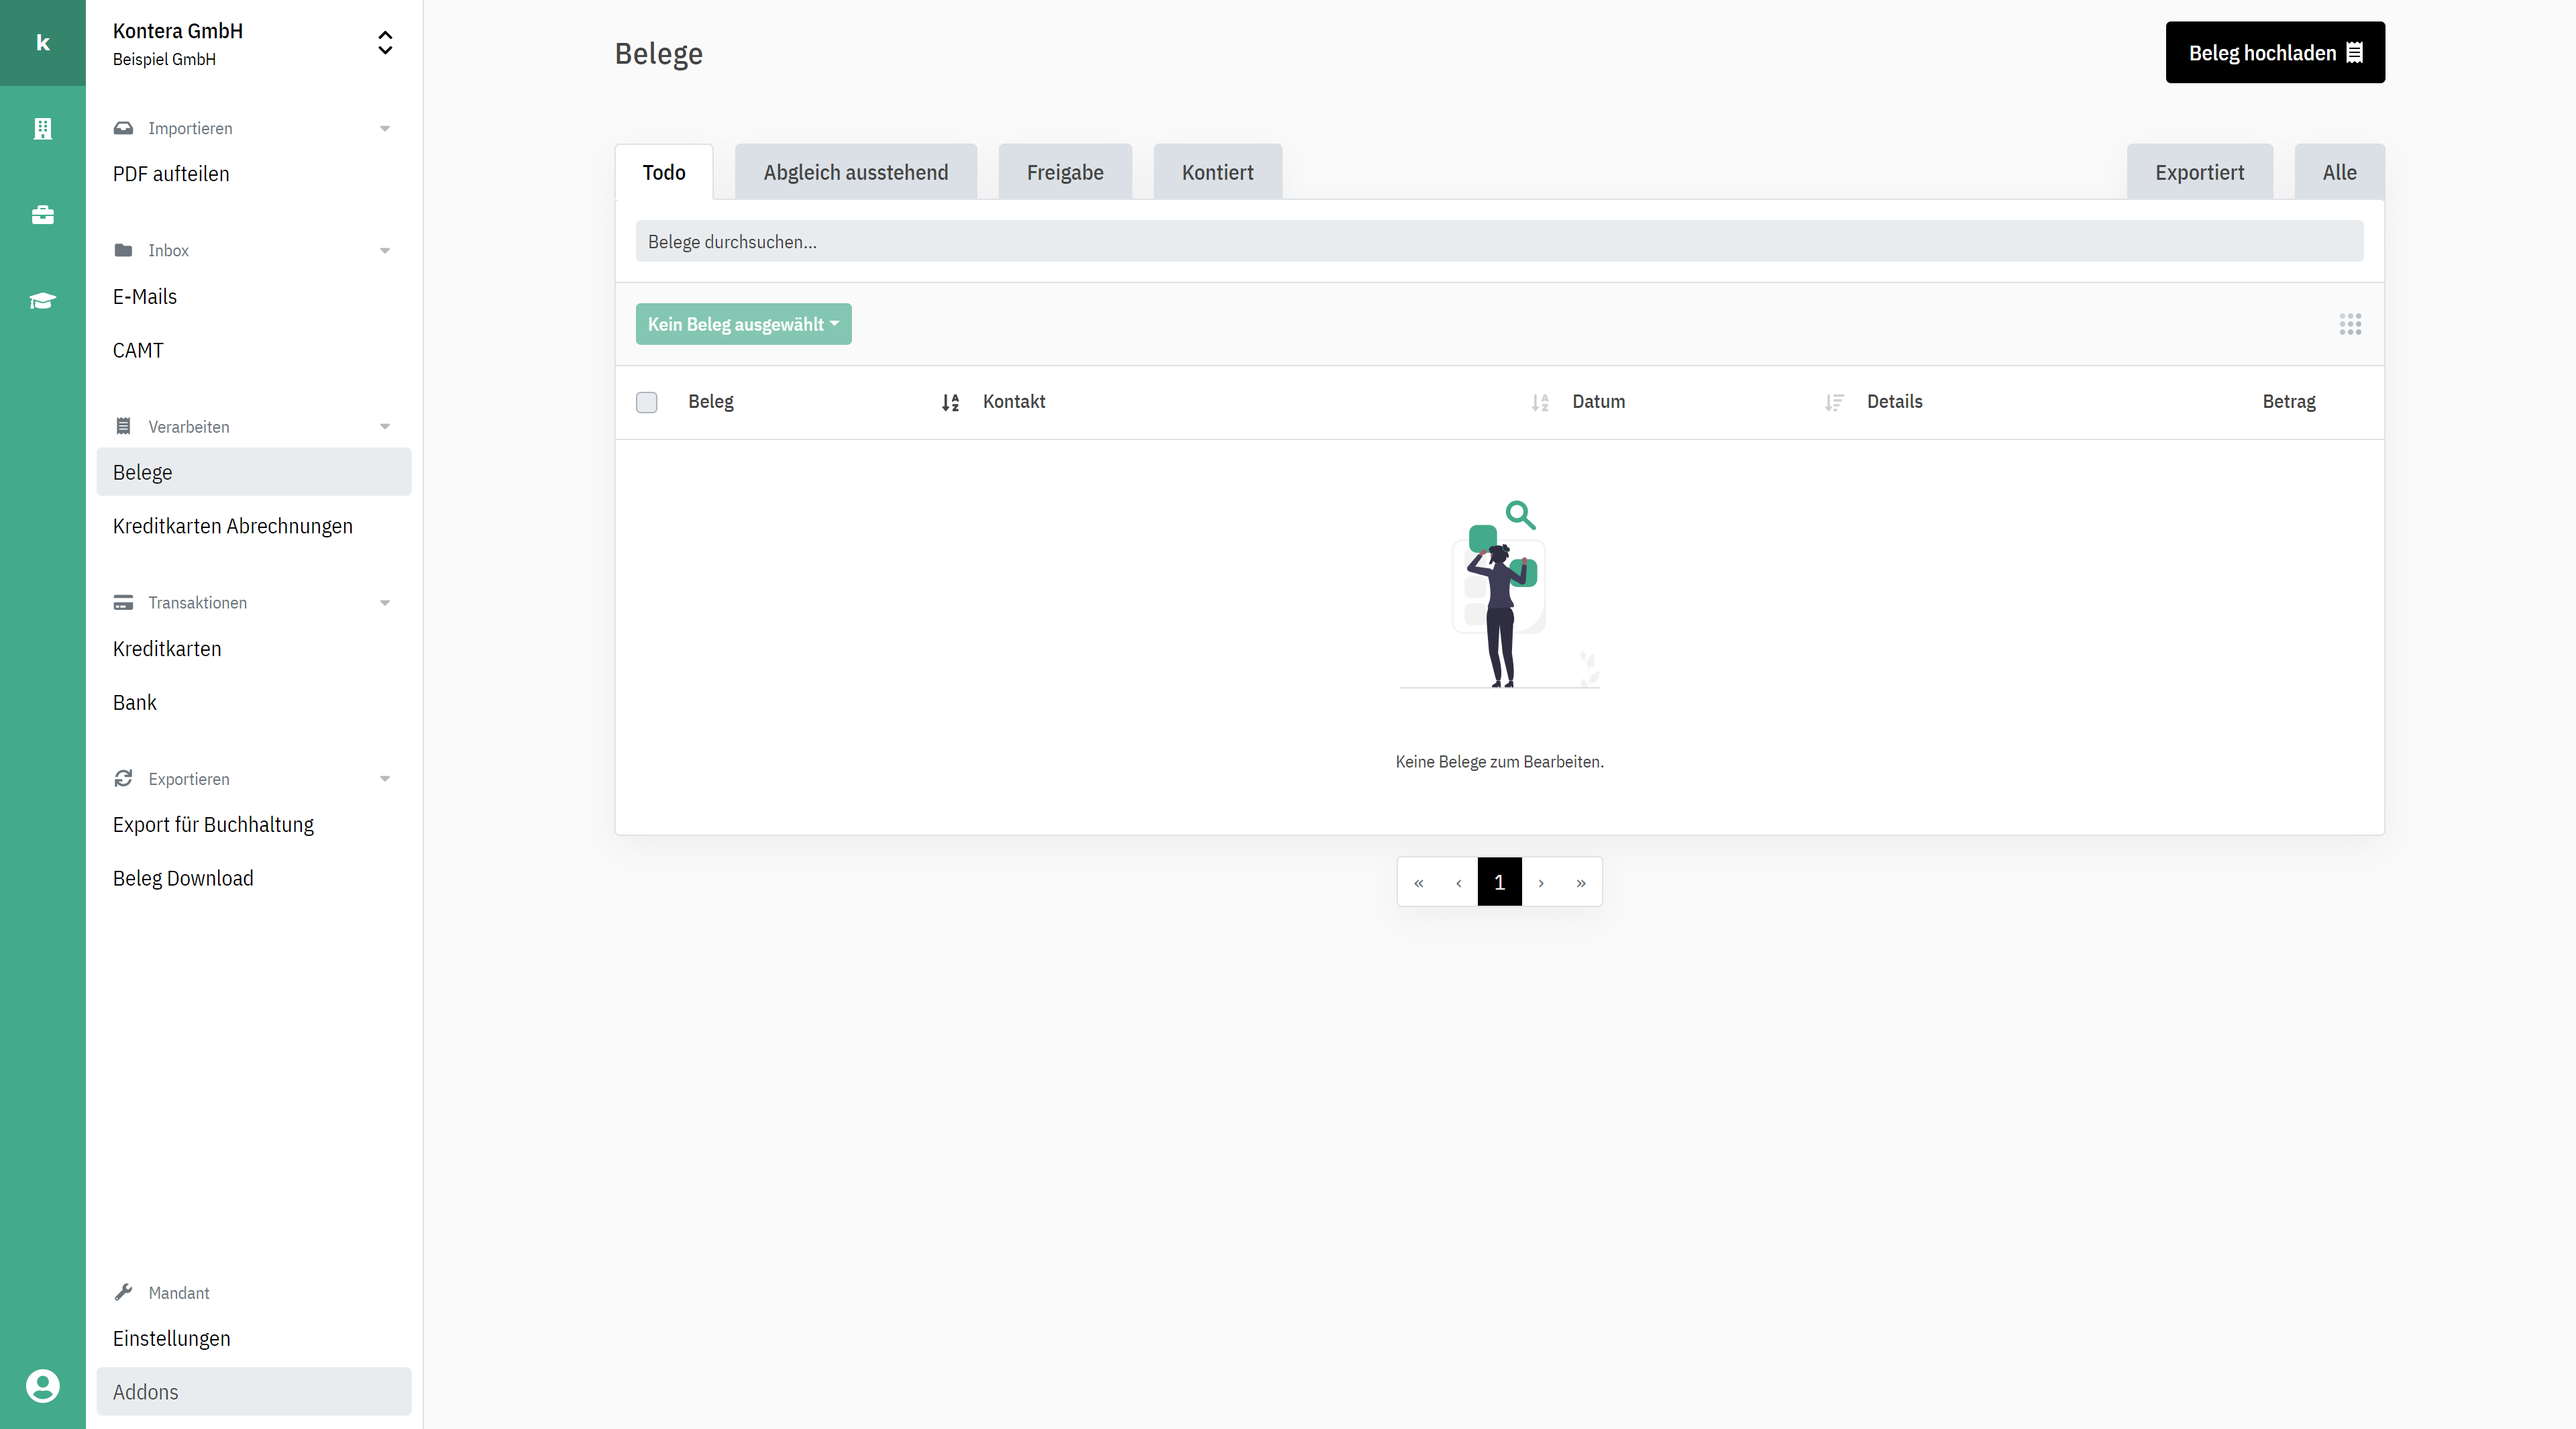Click the Belege durchsuchen search field

[x=1499, y=241]
